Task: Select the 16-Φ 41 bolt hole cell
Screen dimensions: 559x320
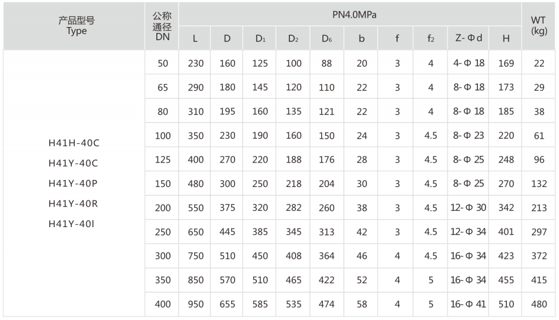Action: [468, 304]
